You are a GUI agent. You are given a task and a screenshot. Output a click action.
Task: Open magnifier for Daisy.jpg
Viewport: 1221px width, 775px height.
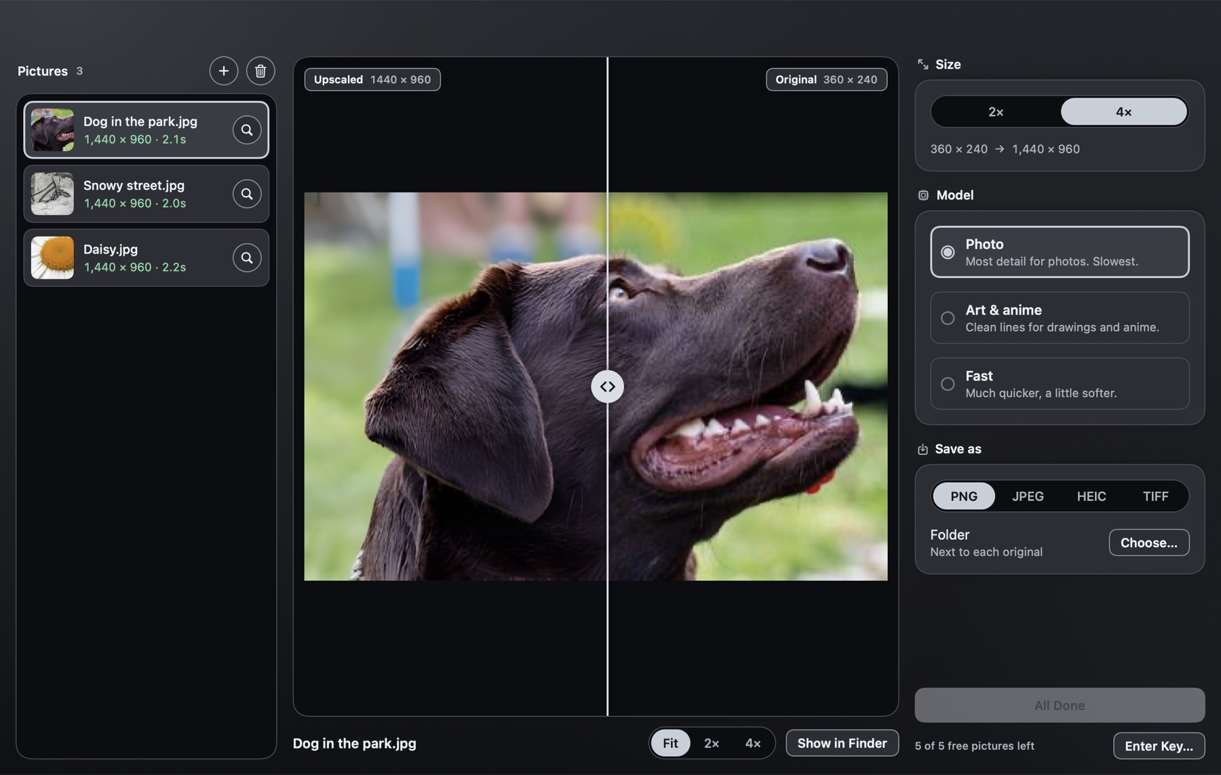[247, 258]
